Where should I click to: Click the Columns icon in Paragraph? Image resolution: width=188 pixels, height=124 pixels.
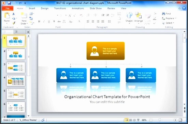(x=109, y=21)
